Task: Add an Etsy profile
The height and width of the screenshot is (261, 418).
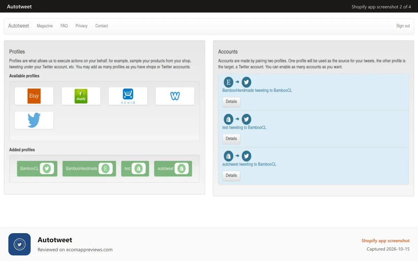Action: pos(34,96)
